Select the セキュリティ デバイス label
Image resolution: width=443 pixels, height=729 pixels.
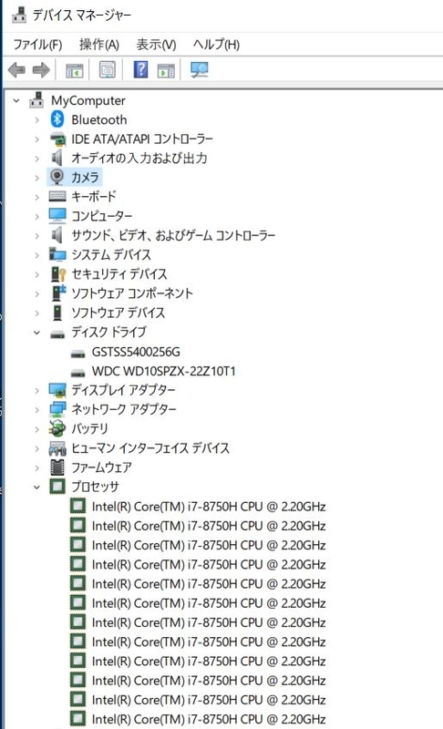click(119, 274)
